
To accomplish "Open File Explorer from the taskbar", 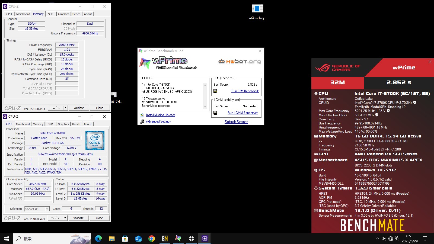I will click(x=112, y=239).
